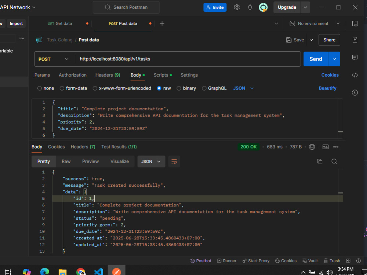This screenshot has width=367, height=275.
Task: Open the Test Results tab
Action: (119, 147)
